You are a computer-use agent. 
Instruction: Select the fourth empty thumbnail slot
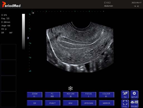coord(9,99)
